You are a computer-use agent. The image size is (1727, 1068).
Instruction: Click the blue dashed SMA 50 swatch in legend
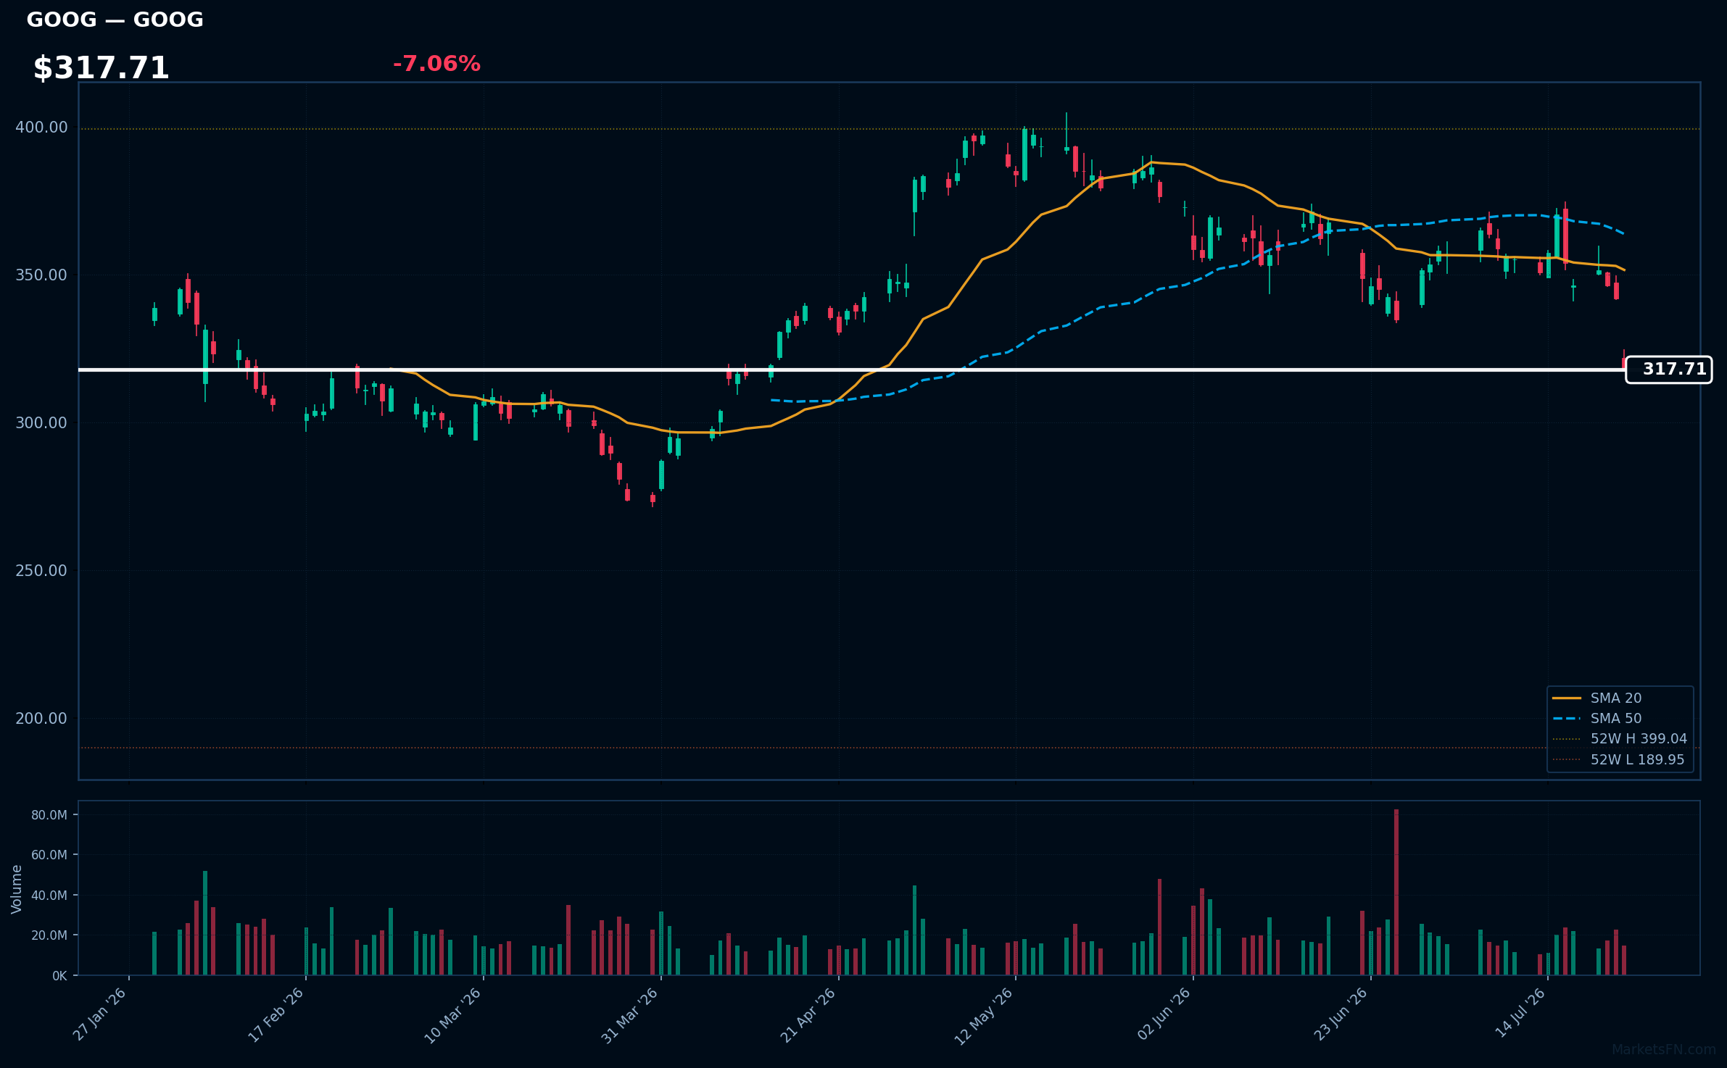[x=1567, y=719]
